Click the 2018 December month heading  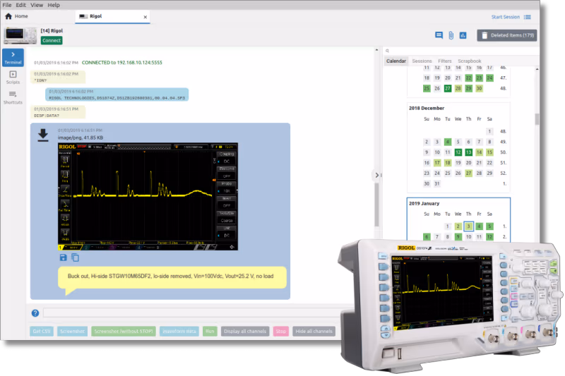click(427, 108)
